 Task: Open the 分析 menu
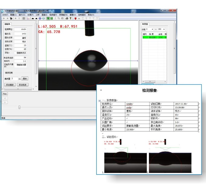point(37,15)
